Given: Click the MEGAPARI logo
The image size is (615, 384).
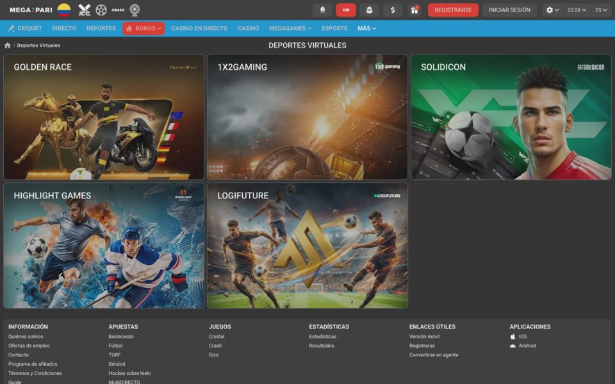Looking at the screenshot, I should [x=31, y=10].
